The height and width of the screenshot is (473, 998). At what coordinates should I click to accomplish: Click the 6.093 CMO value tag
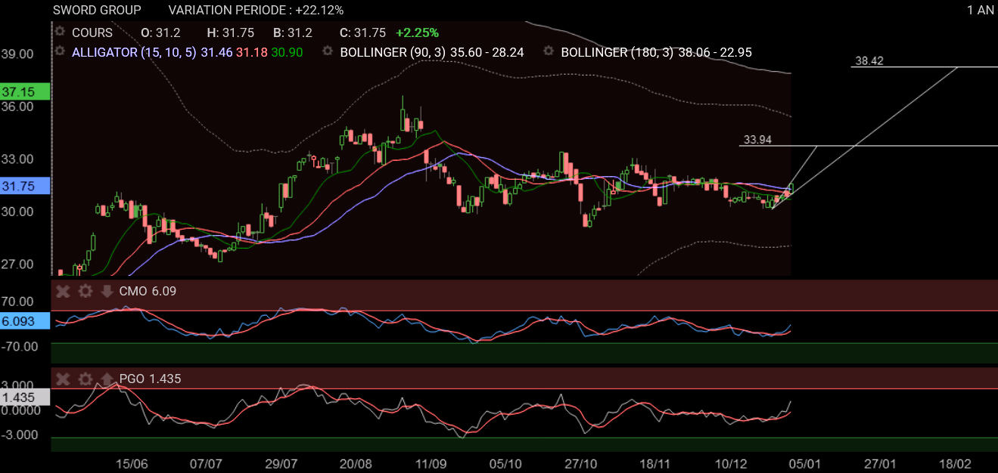24,321
